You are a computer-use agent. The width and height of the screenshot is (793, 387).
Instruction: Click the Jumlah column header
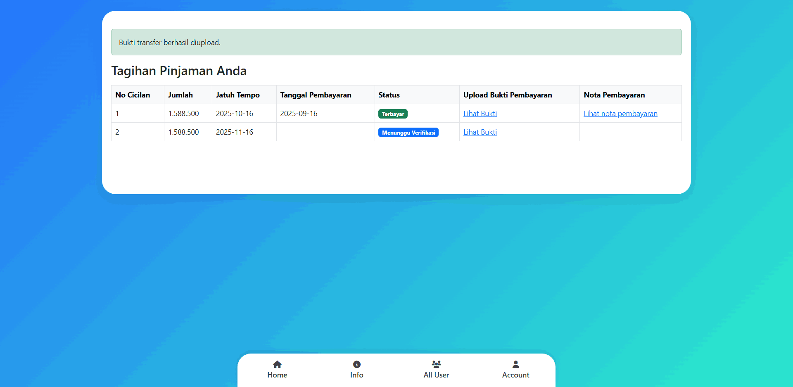point(180,95)
